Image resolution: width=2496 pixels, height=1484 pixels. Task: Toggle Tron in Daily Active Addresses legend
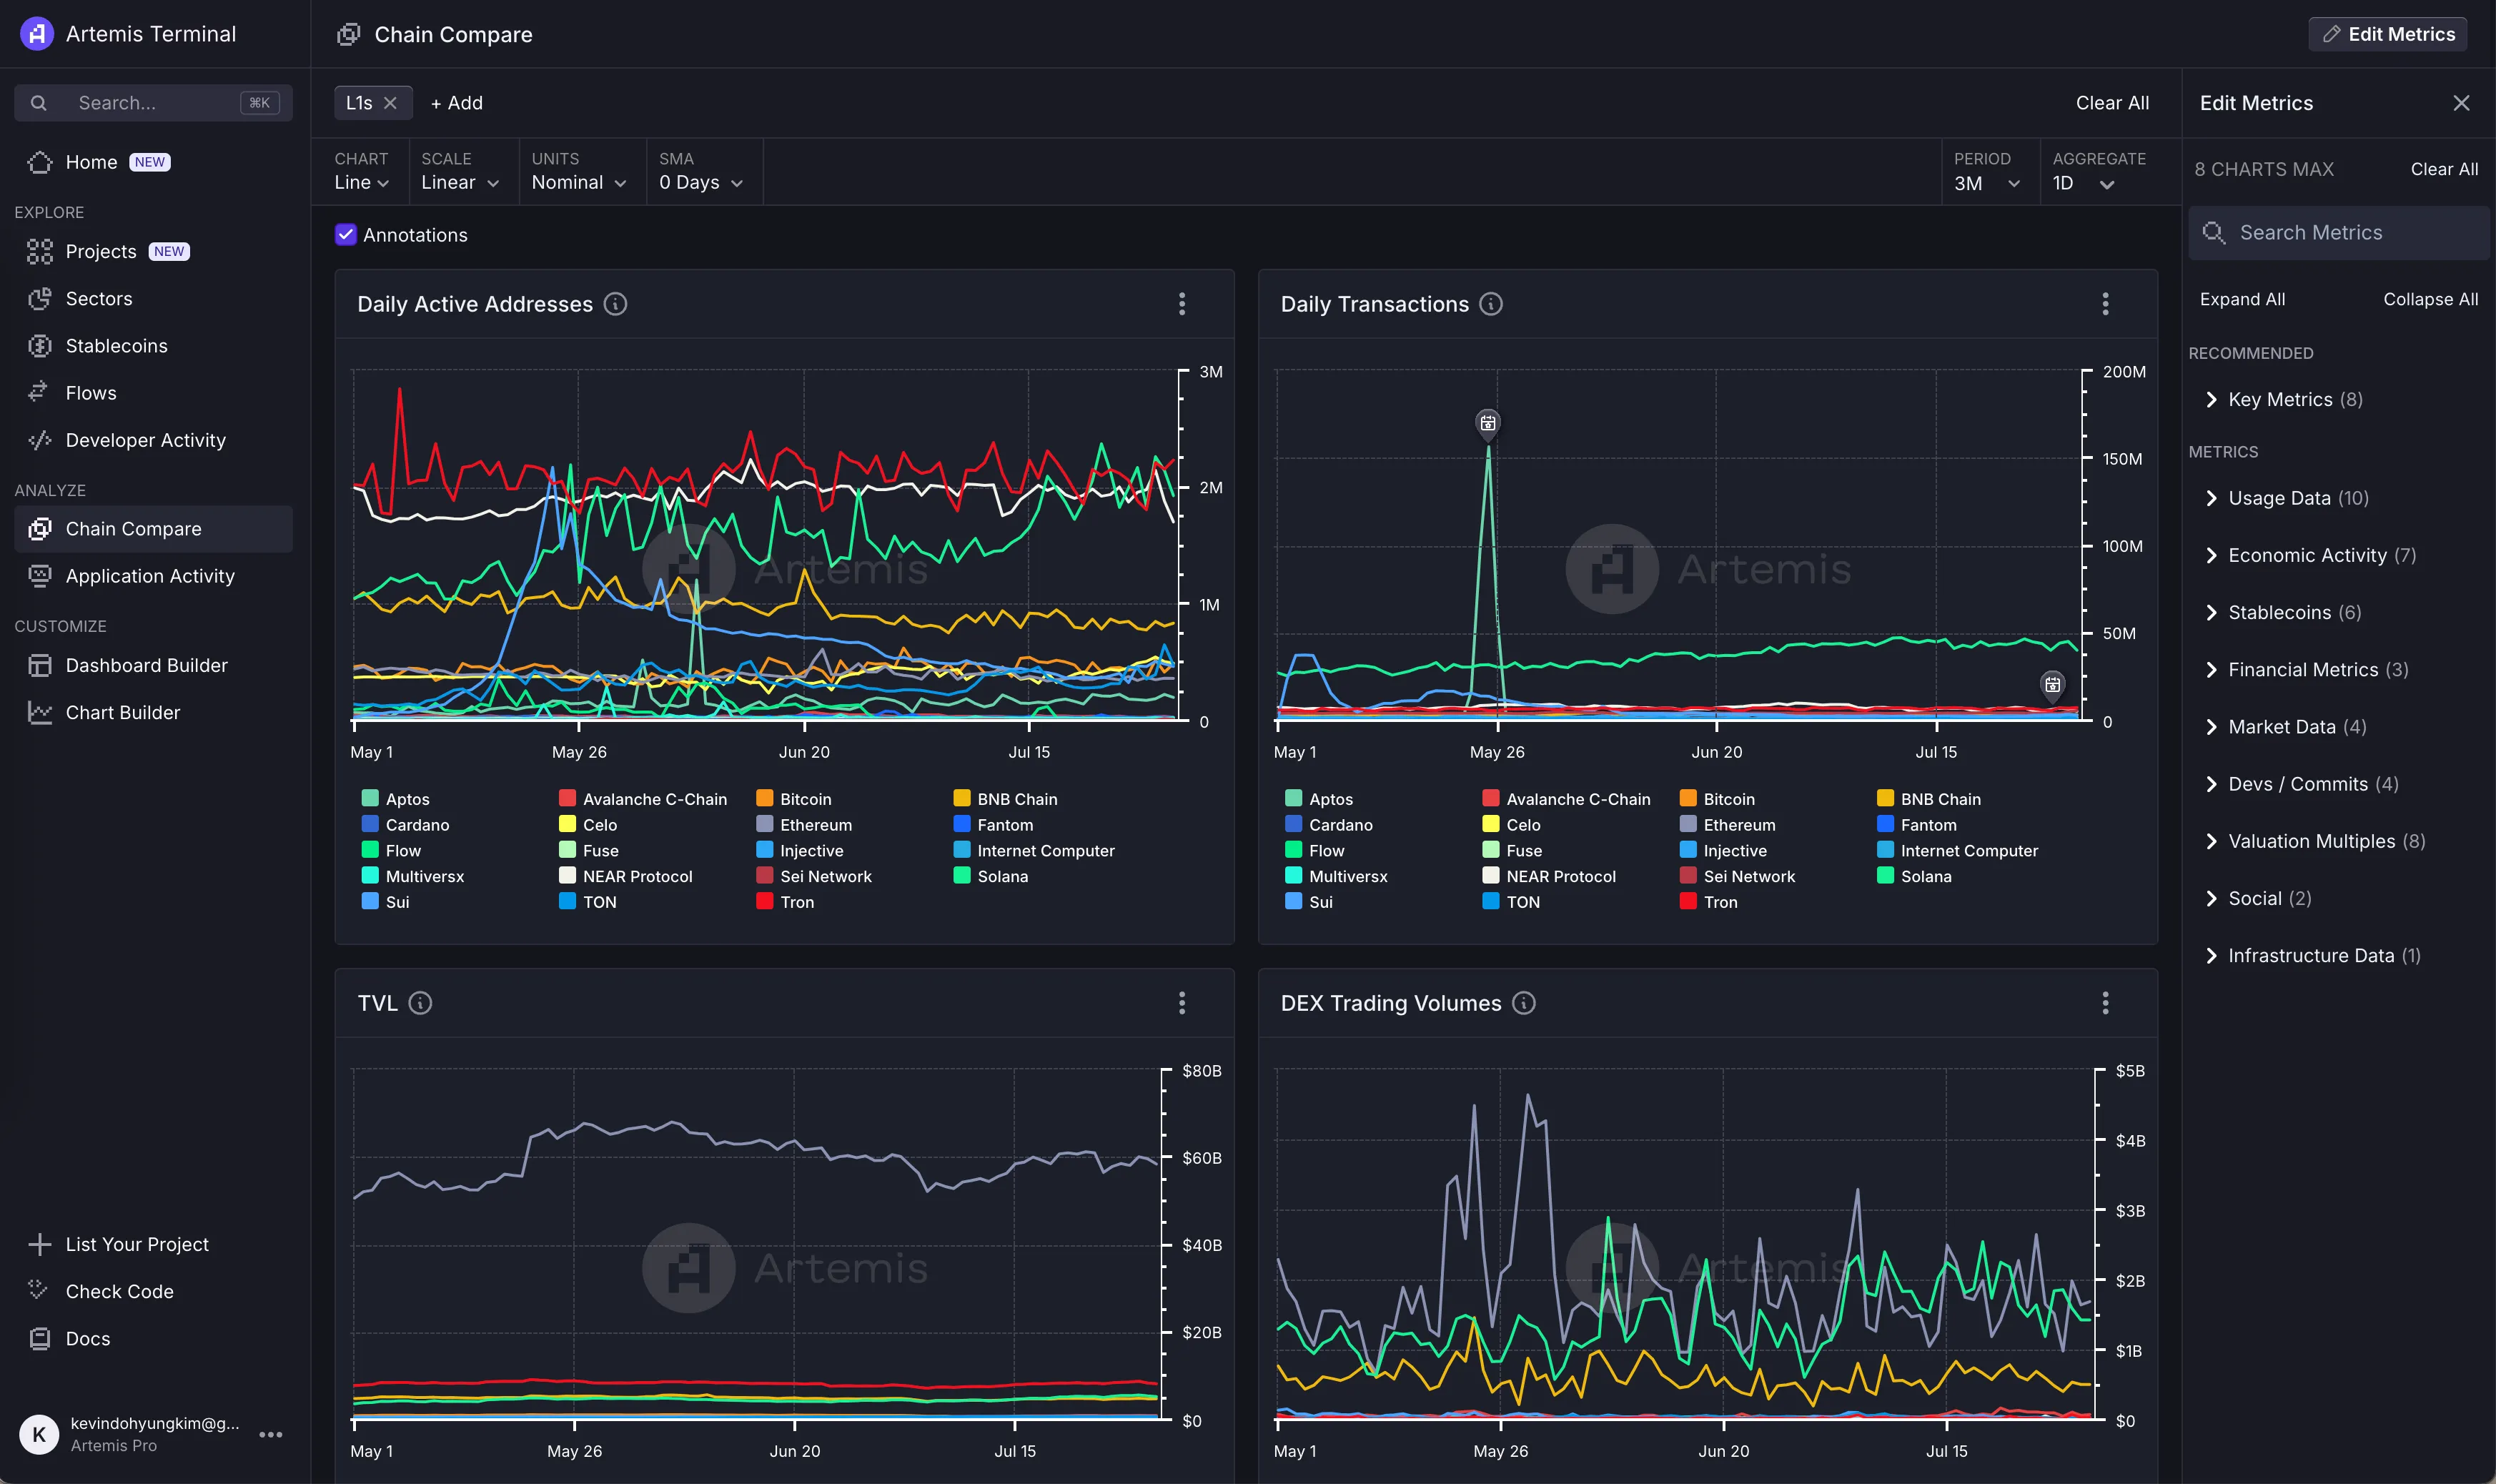point(786,902)
